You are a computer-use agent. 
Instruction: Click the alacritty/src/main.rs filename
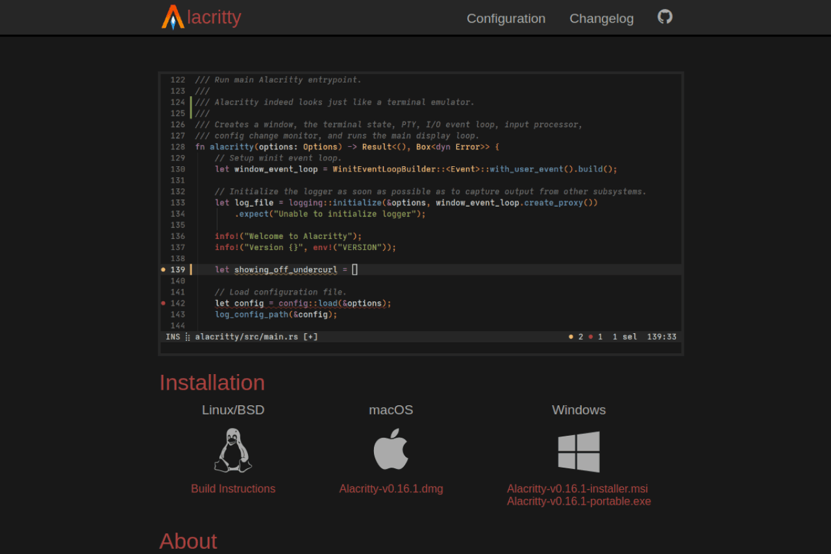coord(247,336)
